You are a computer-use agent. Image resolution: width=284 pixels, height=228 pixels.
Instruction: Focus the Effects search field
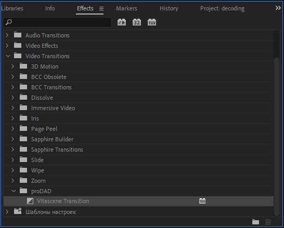pos(57,22)
